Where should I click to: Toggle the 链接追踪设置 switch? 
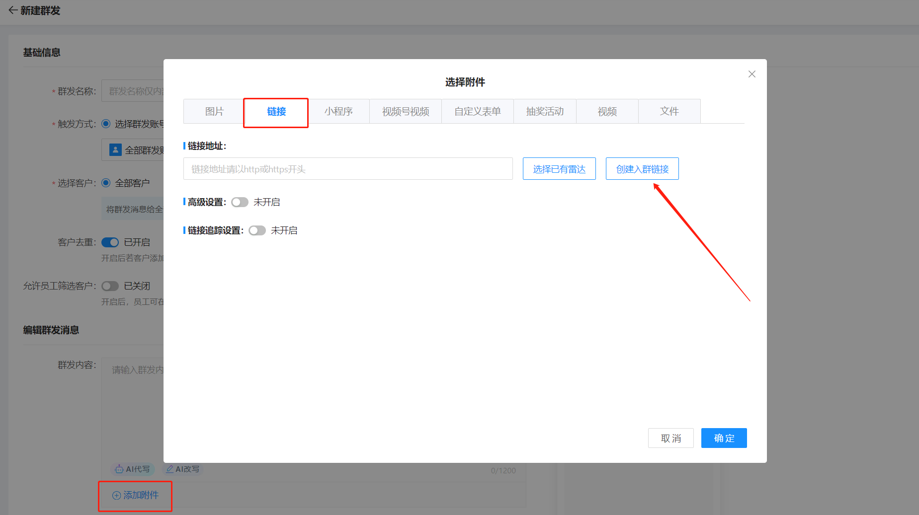click(x=257, y=230)
